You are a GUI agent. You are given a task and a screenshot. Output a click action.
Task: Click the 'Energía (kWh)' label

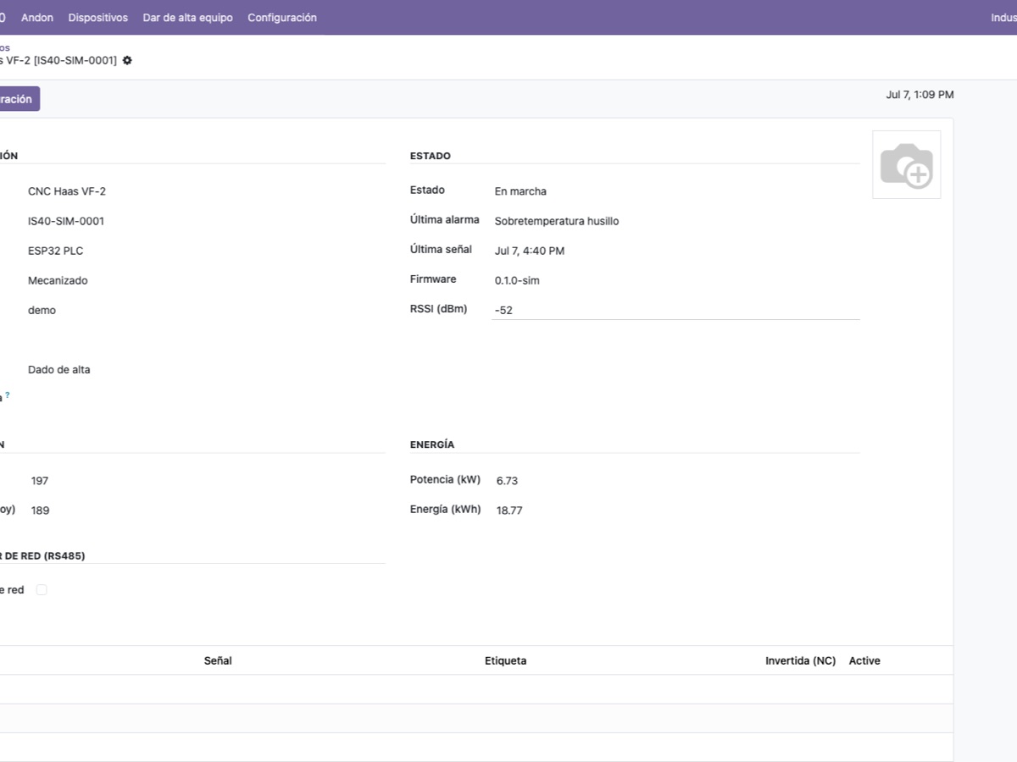point(445,509)
